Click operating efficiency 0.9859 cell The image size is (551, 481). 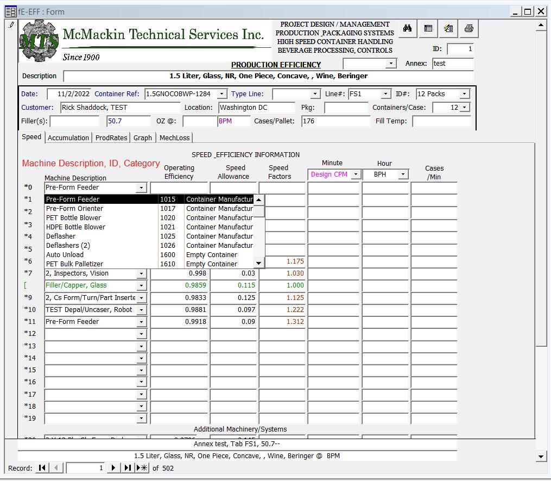tap(179, 285)
